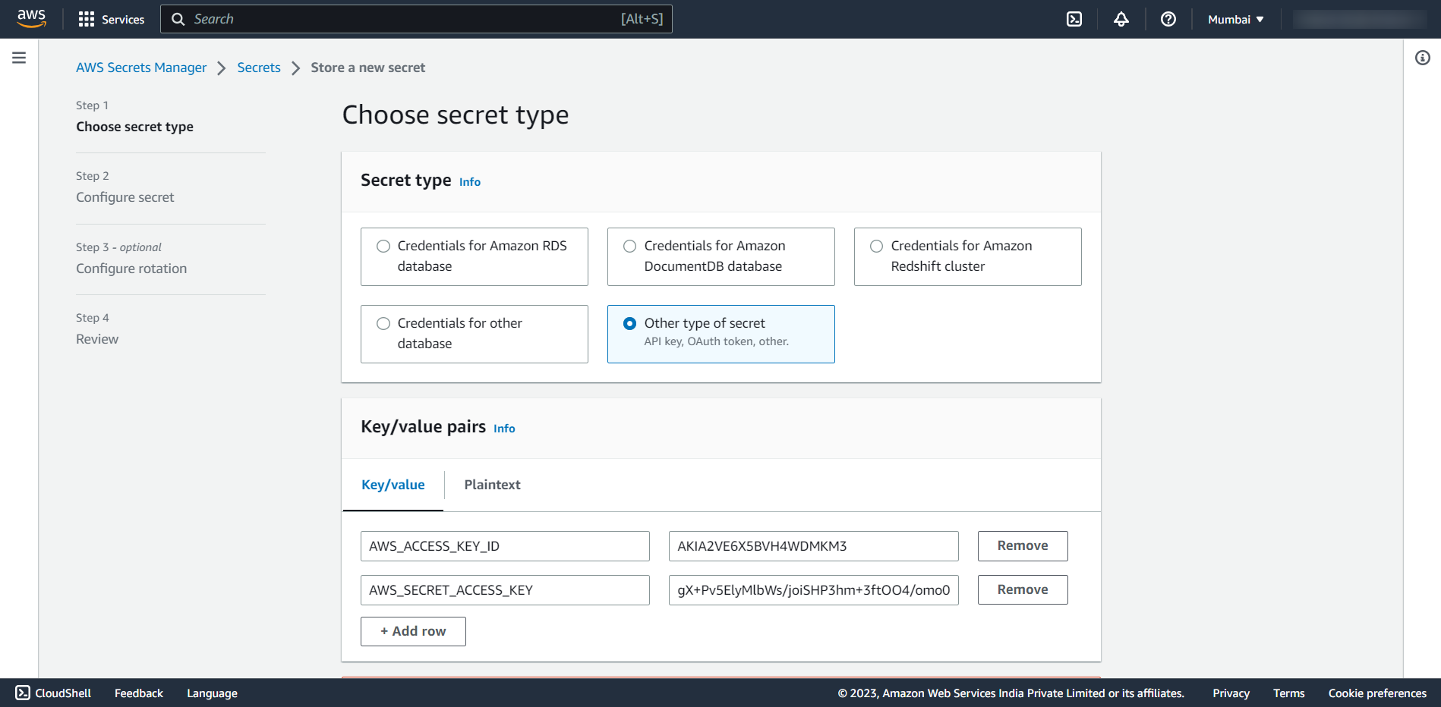Expand the left navigation hamburger menu
The width and height of the screenshot is (1441, 707).
[19, 58]
